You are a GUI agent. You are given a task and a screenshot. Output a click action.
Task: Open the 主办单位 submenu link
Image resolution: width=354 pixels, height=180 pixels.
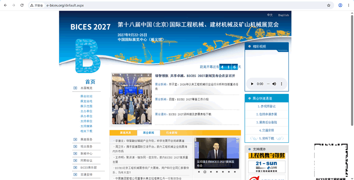tap(86, 111)
